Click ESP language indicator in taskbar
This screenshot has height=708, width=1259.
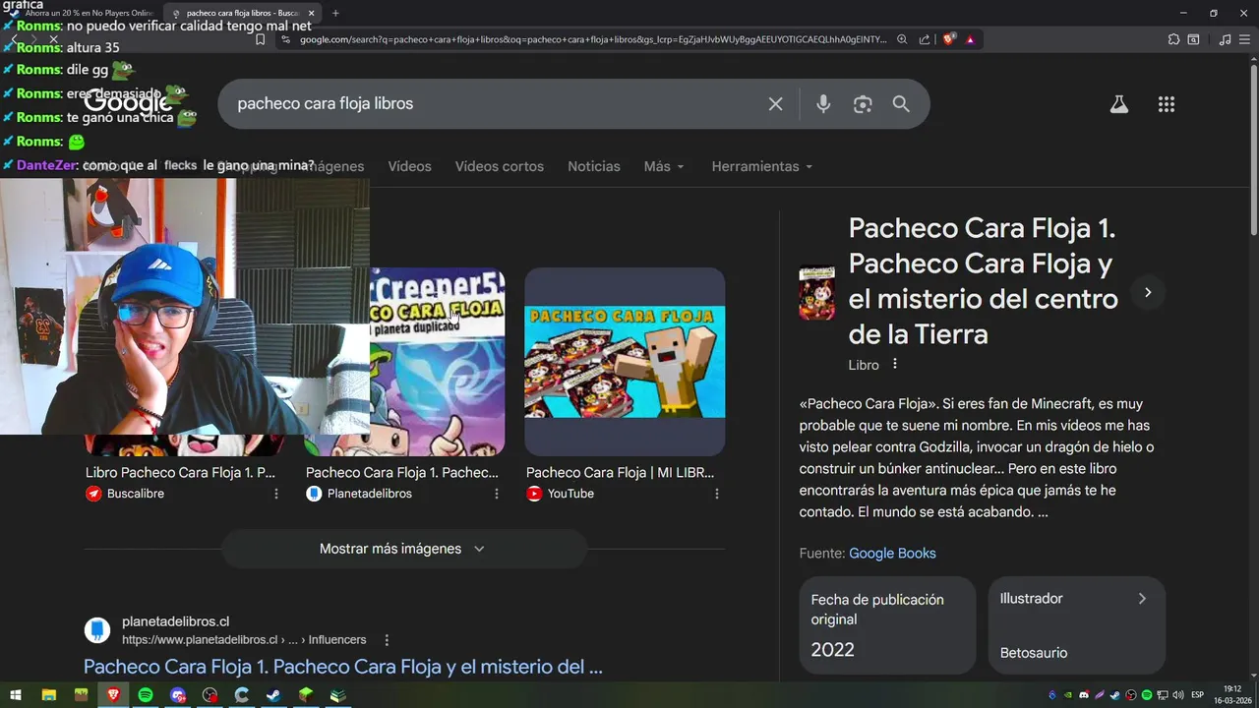pyautogui.click(x=1197, y=695)
